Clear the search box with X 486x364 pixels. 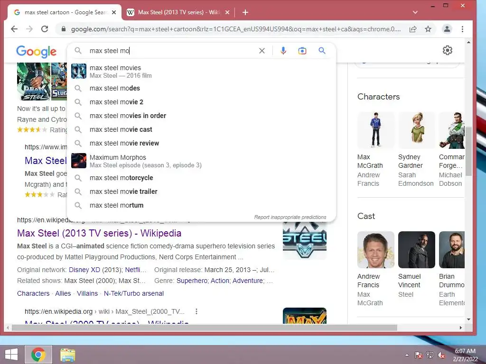(x=262, y=51)
